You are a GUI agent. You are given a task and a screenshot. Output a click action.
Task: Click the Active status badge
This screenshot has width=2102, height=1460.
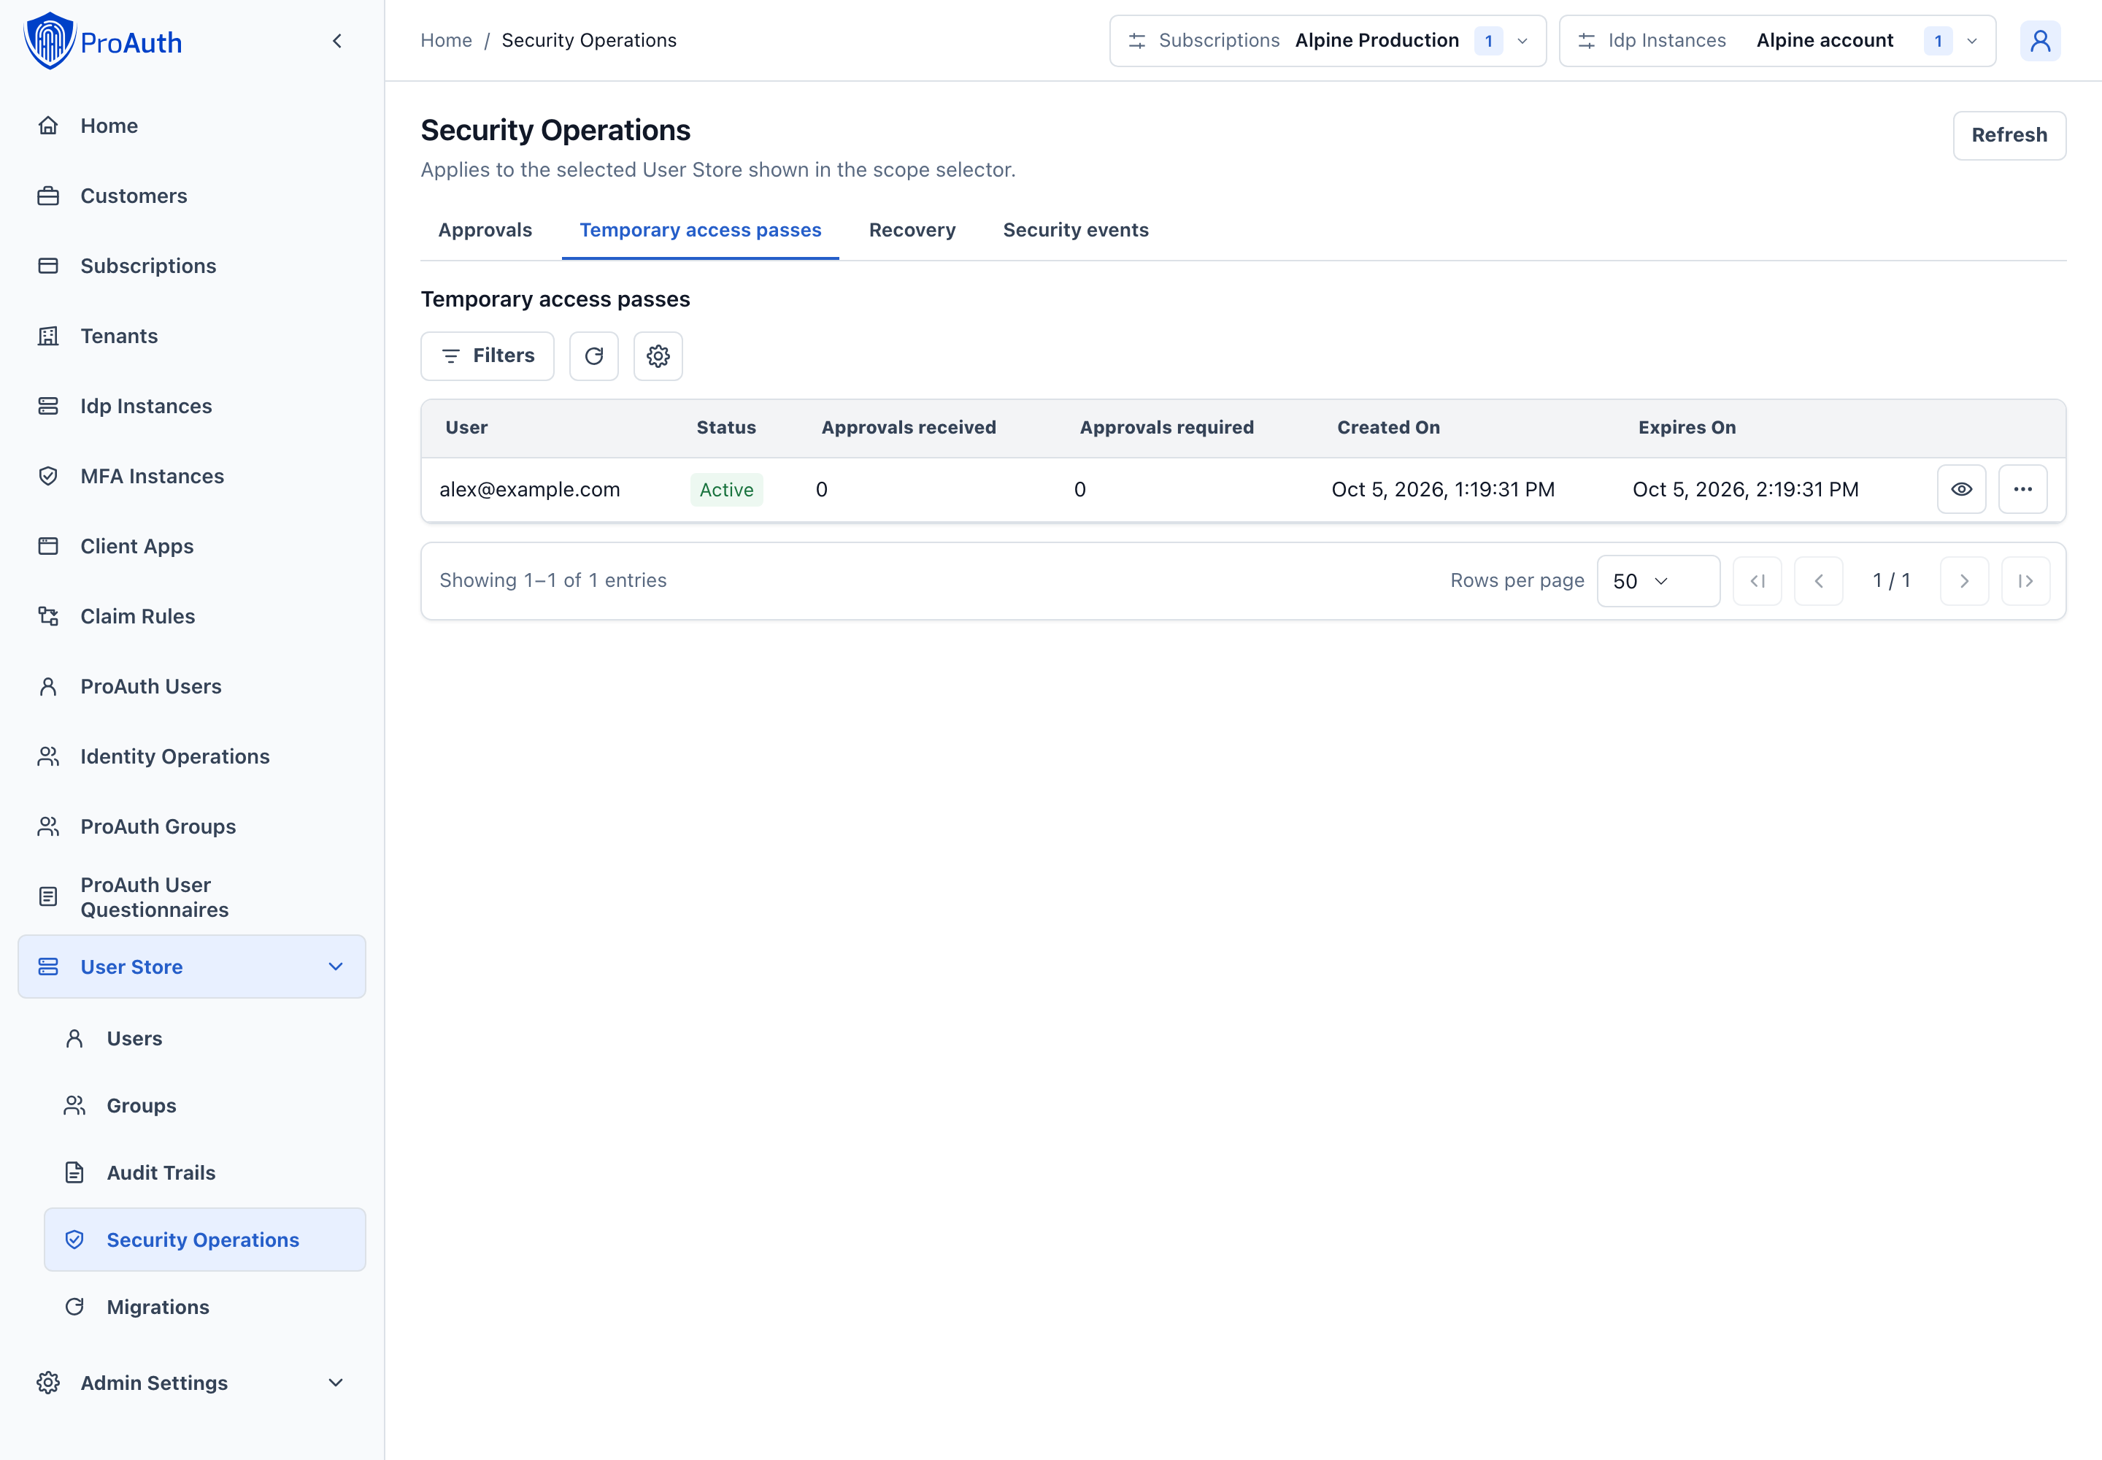[726, 489]
